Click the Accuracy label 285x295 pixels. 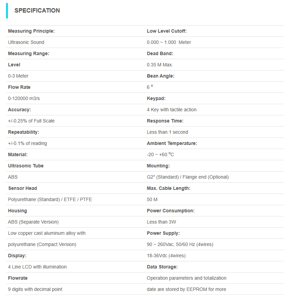click(19, 110)
